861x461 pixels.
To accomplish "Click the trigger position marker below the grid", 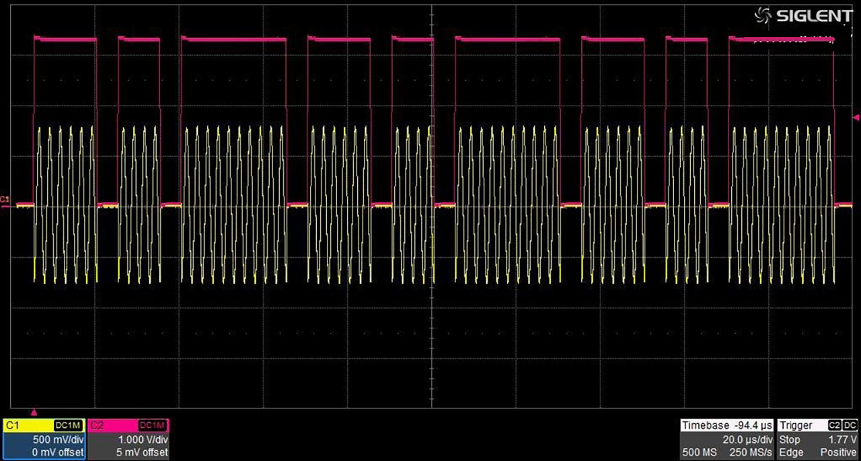I will (34, 412).
